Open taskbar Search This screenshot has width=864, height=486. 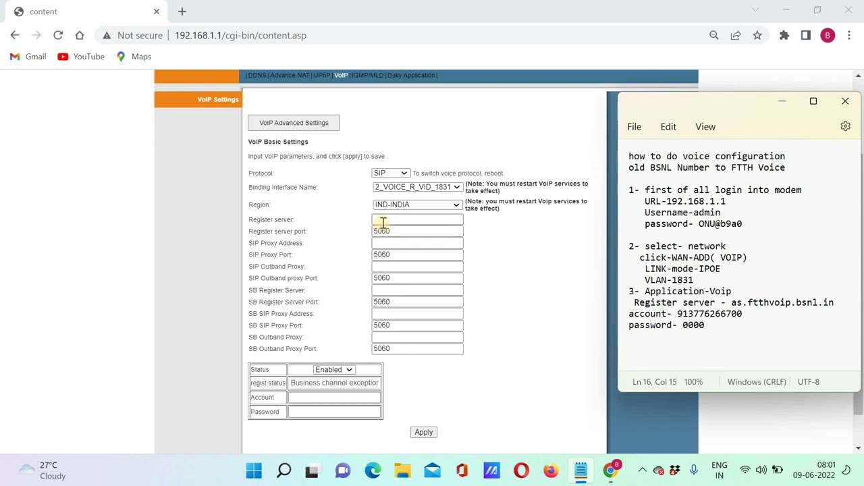pos(283,470)
